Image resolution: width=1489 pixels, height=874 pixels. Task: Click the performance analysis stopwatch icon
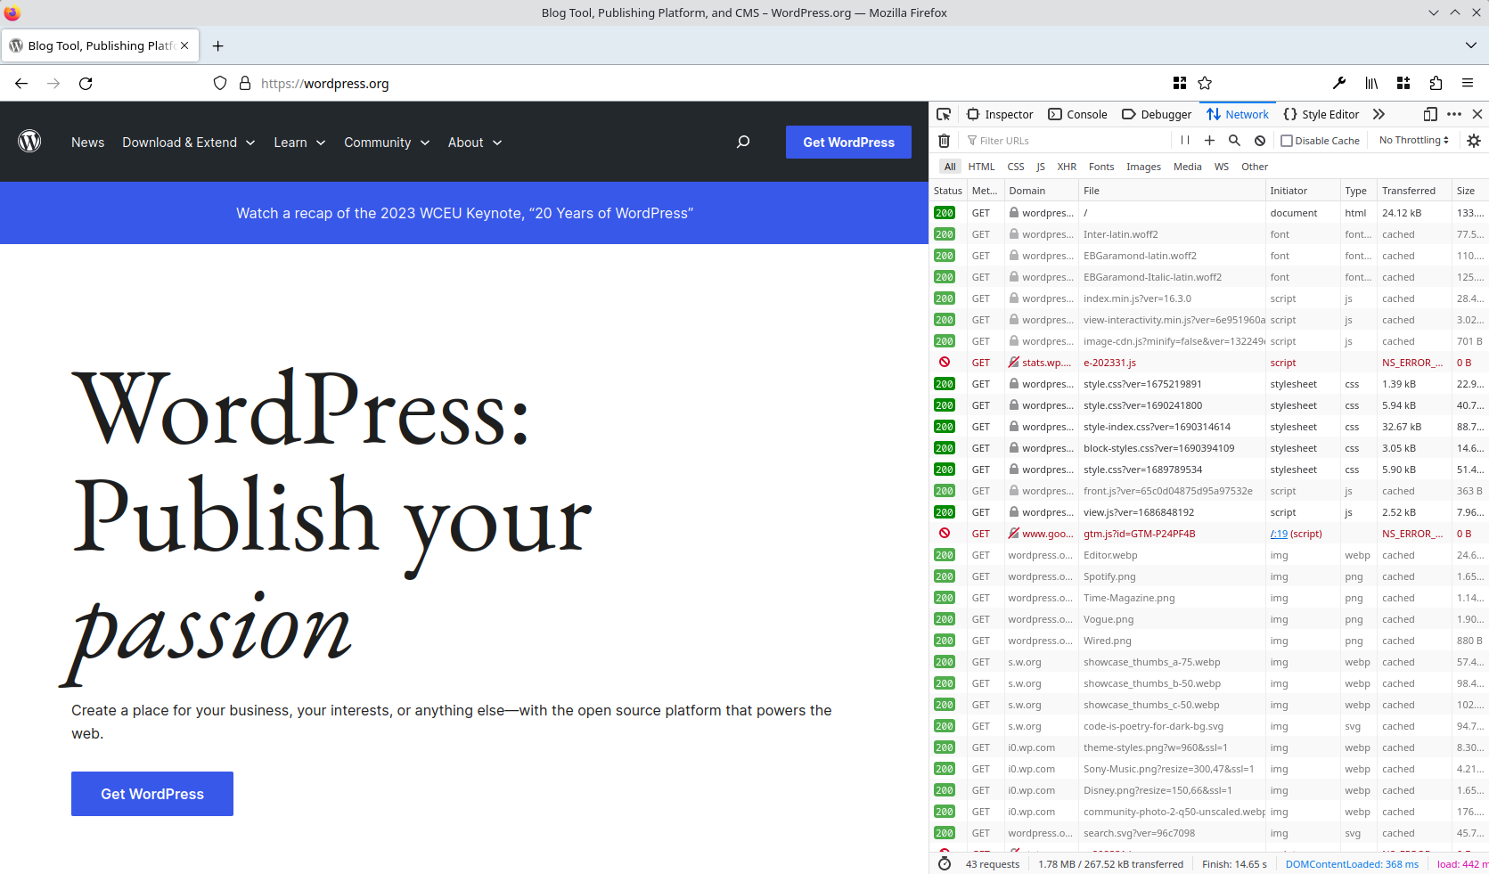tap(945, 864)
